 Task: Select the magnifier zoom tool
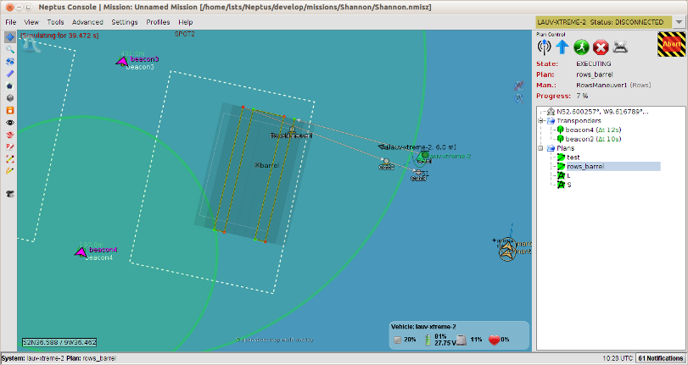[9, 50]
